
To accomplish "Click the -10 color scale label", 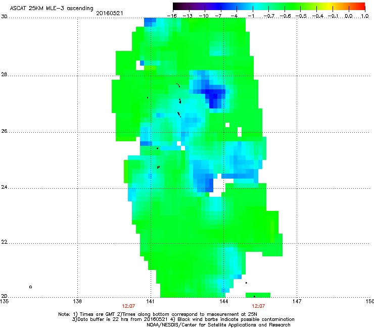I will [x=204, y=16].
